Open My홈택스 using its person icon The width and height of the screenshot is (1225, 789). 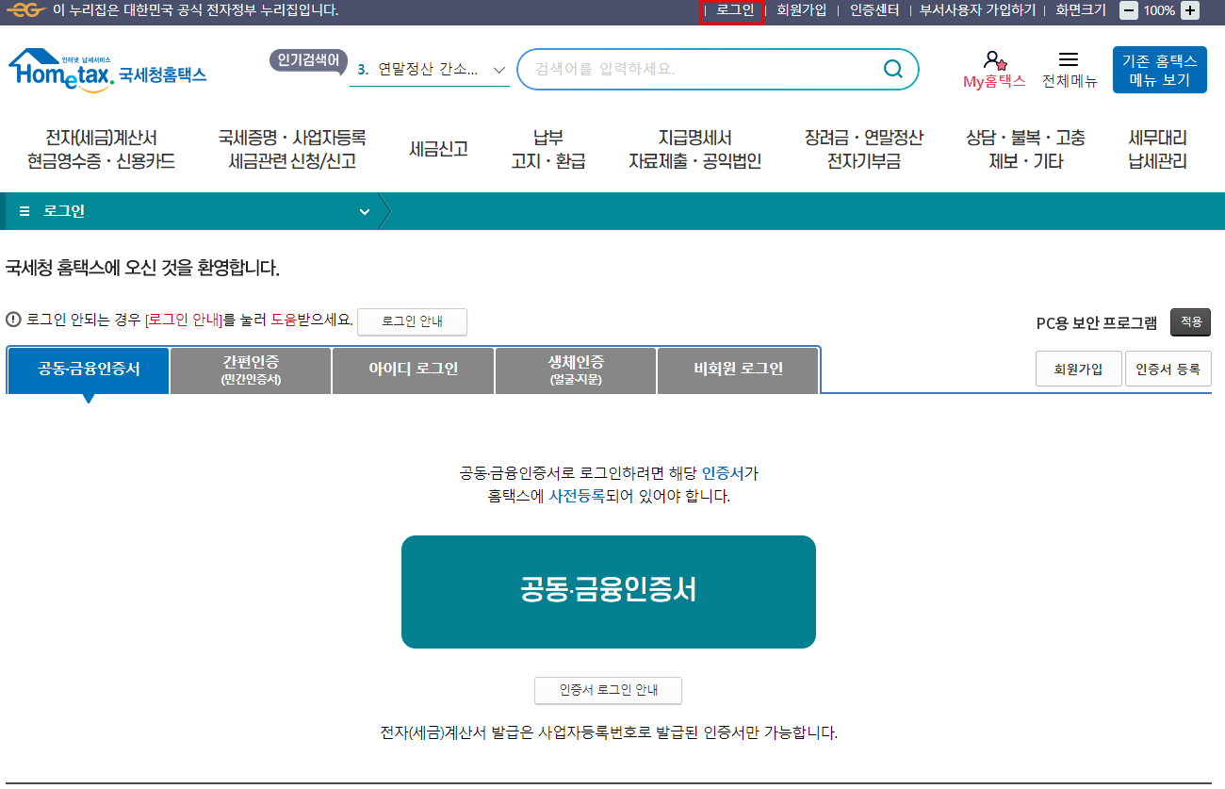[x=995, y=59]
